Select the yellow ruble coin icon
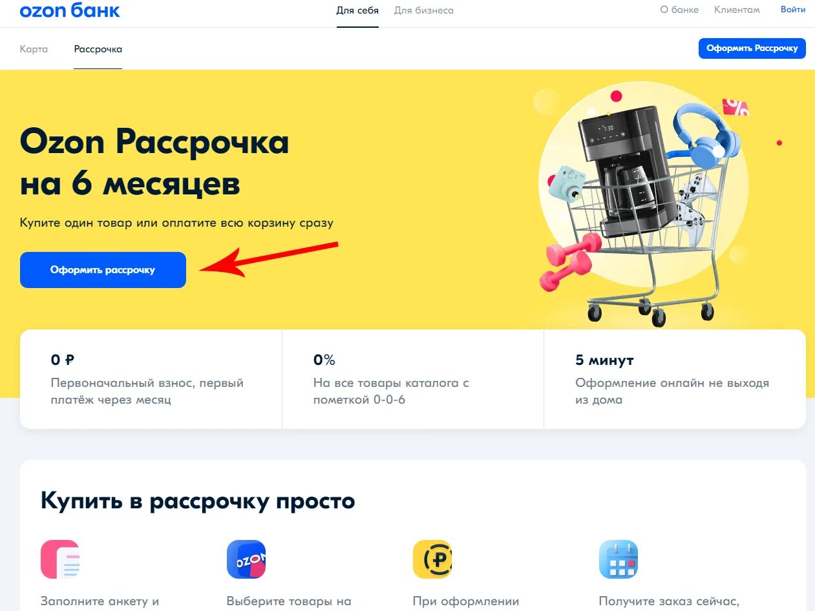The width and height of the screenshot is (815, 611). pos(432,559)
